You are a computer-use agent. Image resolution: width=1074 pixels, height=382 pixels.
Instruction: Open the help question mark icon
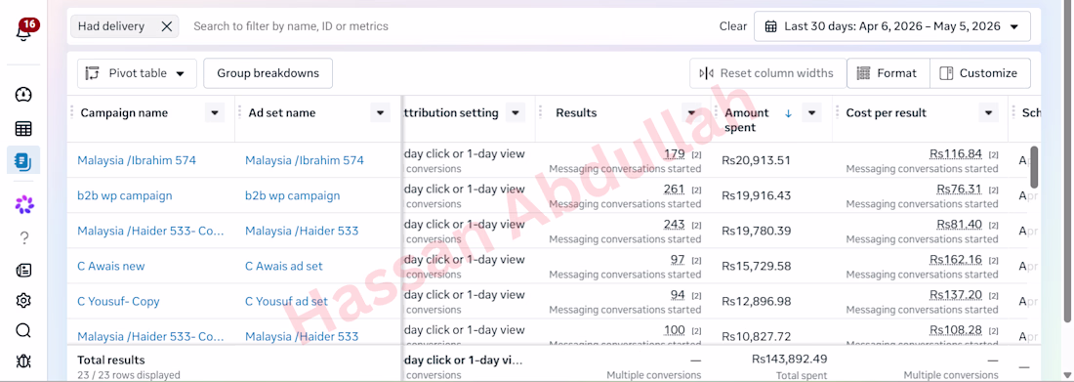point(24,238)
